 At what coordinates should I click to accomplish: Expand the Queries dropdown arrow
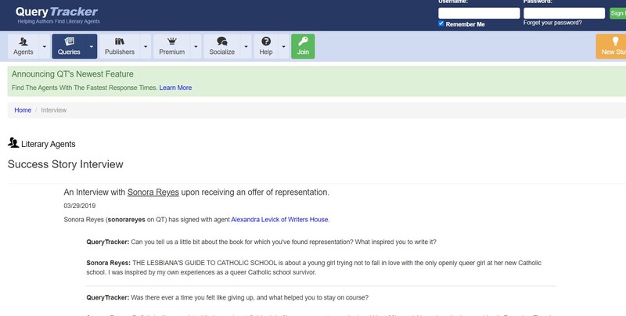point(92,46)
